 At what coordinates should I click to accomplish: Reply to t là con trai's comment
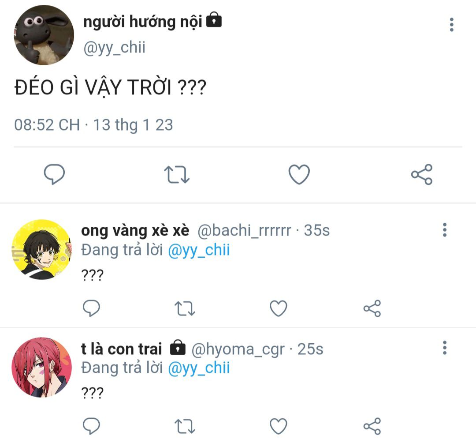[x=91, y=426]
